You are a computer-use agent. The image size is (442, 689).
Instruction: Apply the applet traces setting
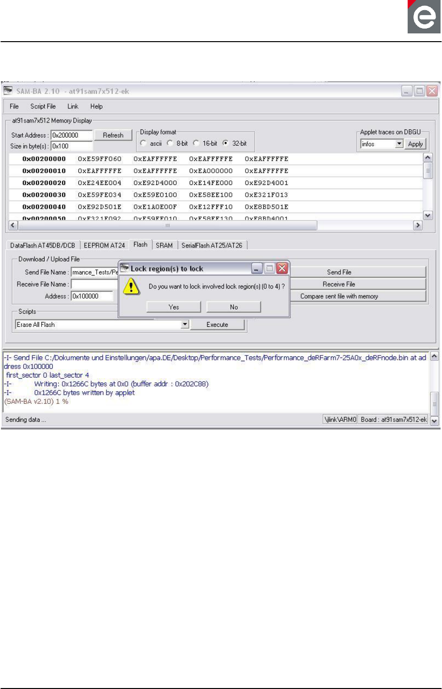[x=415, y=144]
